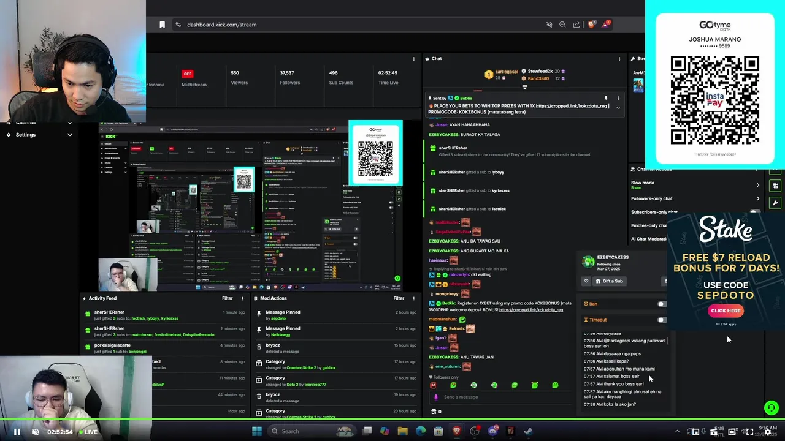The image size is (785, 441).
Task: Pause the live video playback
Action: (x=17, y=432)
